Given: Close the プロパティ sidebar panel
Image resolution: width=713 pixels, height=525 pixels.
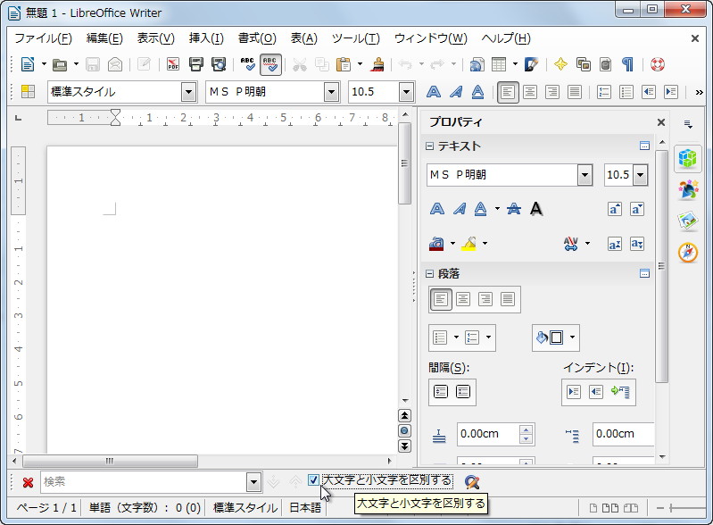Looking at the screenshot, I should (661, 122).
